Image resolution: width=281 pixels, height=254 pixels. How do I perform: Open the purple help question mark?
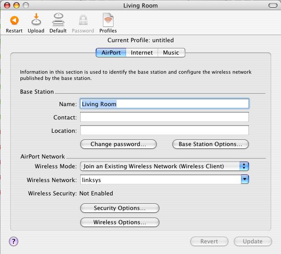(14, 242)
